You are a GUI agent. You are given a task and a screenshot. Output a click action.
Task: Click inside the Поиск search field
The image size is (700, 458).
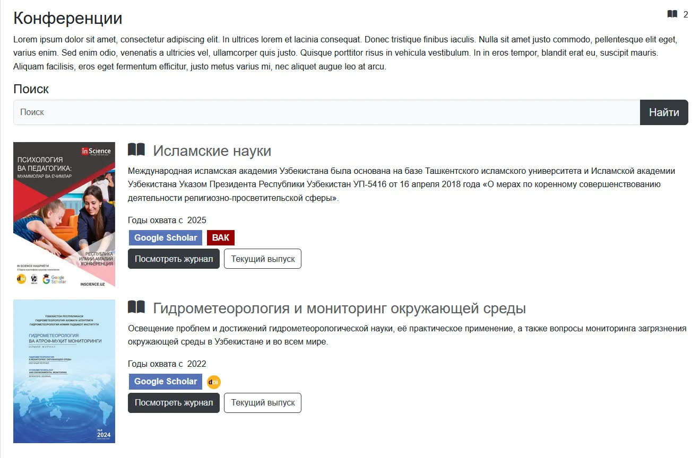318,112
